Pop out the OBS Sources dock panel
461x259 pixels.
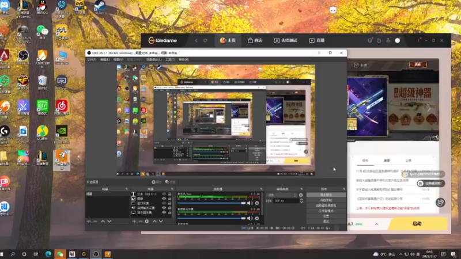point(172,189)
